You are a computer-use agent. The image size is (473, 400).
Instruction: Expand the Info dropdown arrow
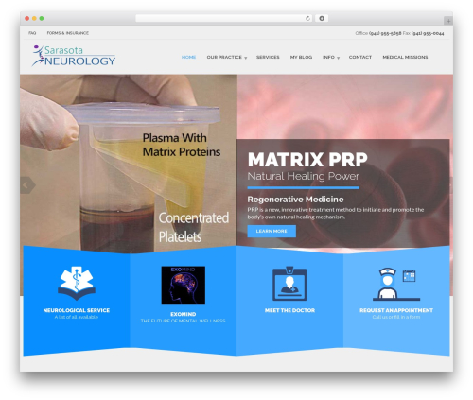[338, 58]
